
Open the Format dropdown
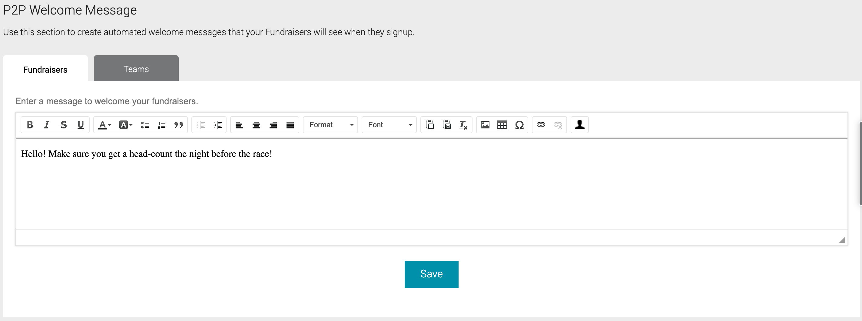(x=330, y=125)
